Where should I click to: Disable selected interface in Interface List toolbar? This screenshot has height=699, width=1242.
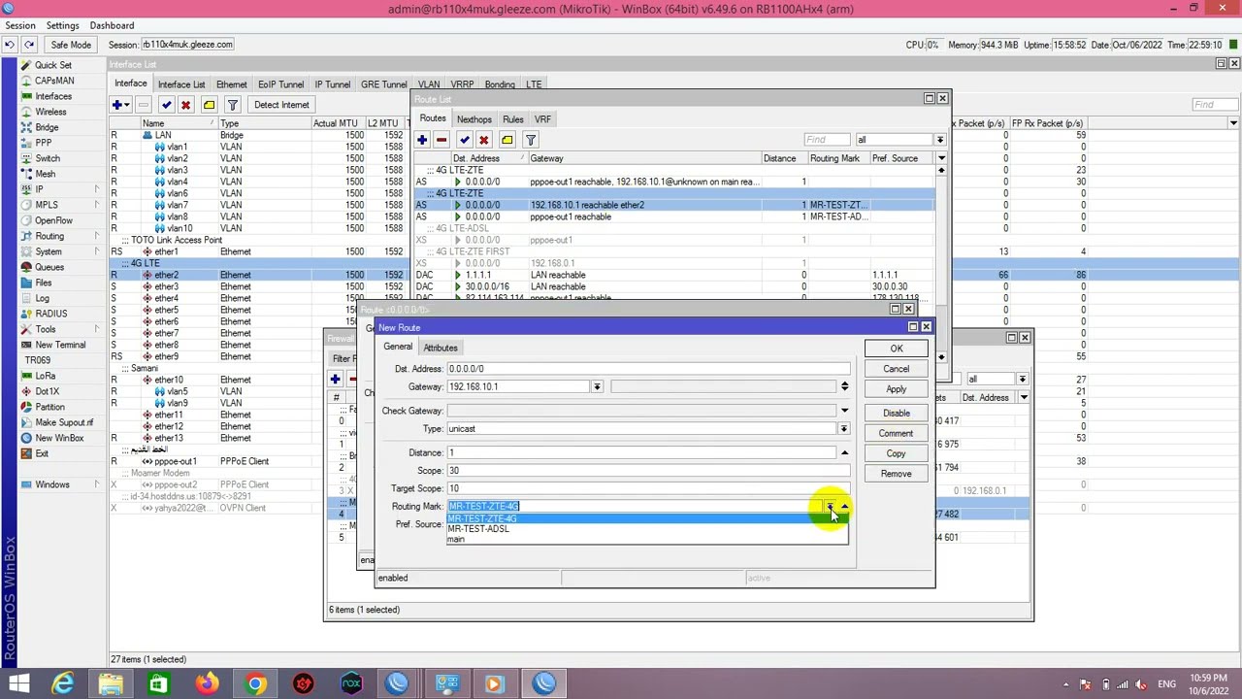[186, 105]
